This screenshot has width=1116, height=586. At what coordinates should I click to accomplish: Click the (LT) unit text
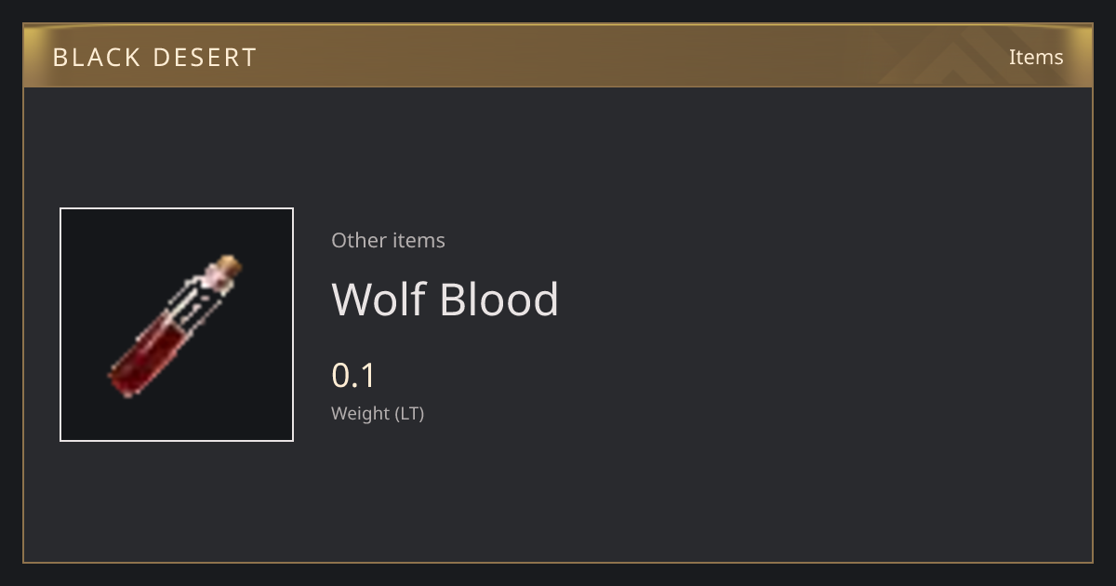(410, 413)
